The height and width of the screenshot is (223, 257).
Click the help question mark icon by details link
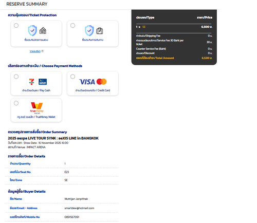coord(42,51)
